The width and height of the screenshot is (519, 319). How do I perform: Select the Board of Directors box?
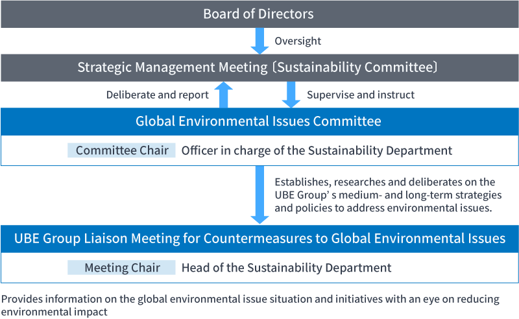pyautogui.click(x=259, y=14)
